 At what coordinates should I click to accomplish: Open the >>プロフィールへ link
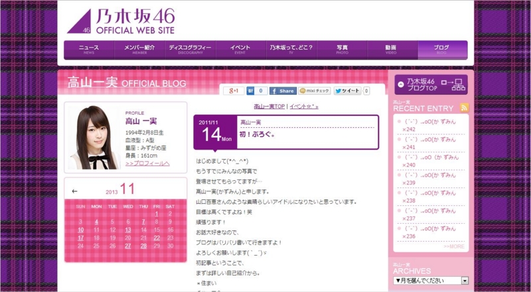click(147, 164)
